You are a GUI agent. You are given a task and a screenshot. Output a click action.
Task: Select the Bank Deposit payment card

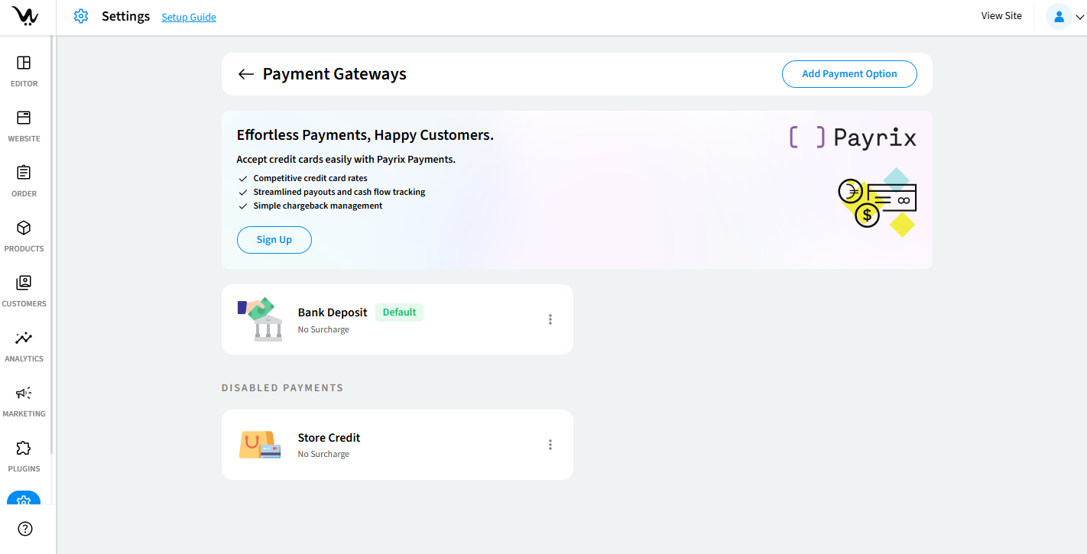(x=397, y=319)
